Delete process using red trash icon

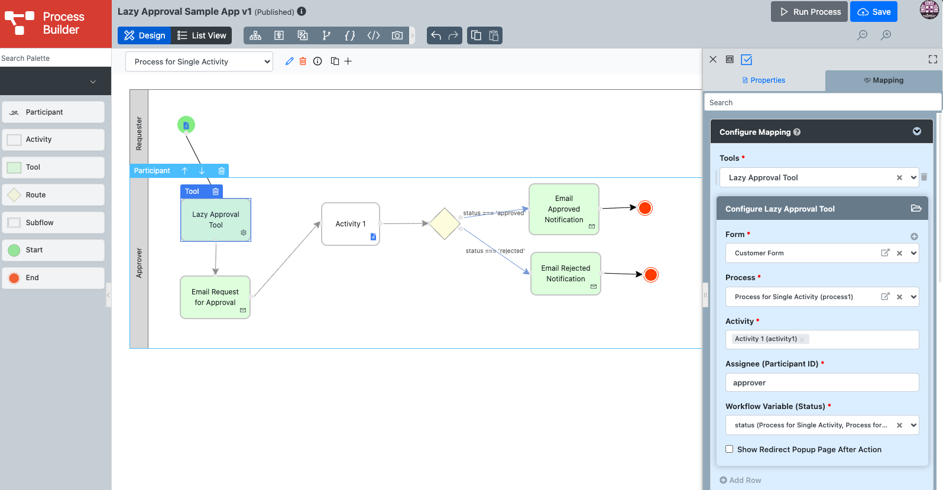coord(303,61)
